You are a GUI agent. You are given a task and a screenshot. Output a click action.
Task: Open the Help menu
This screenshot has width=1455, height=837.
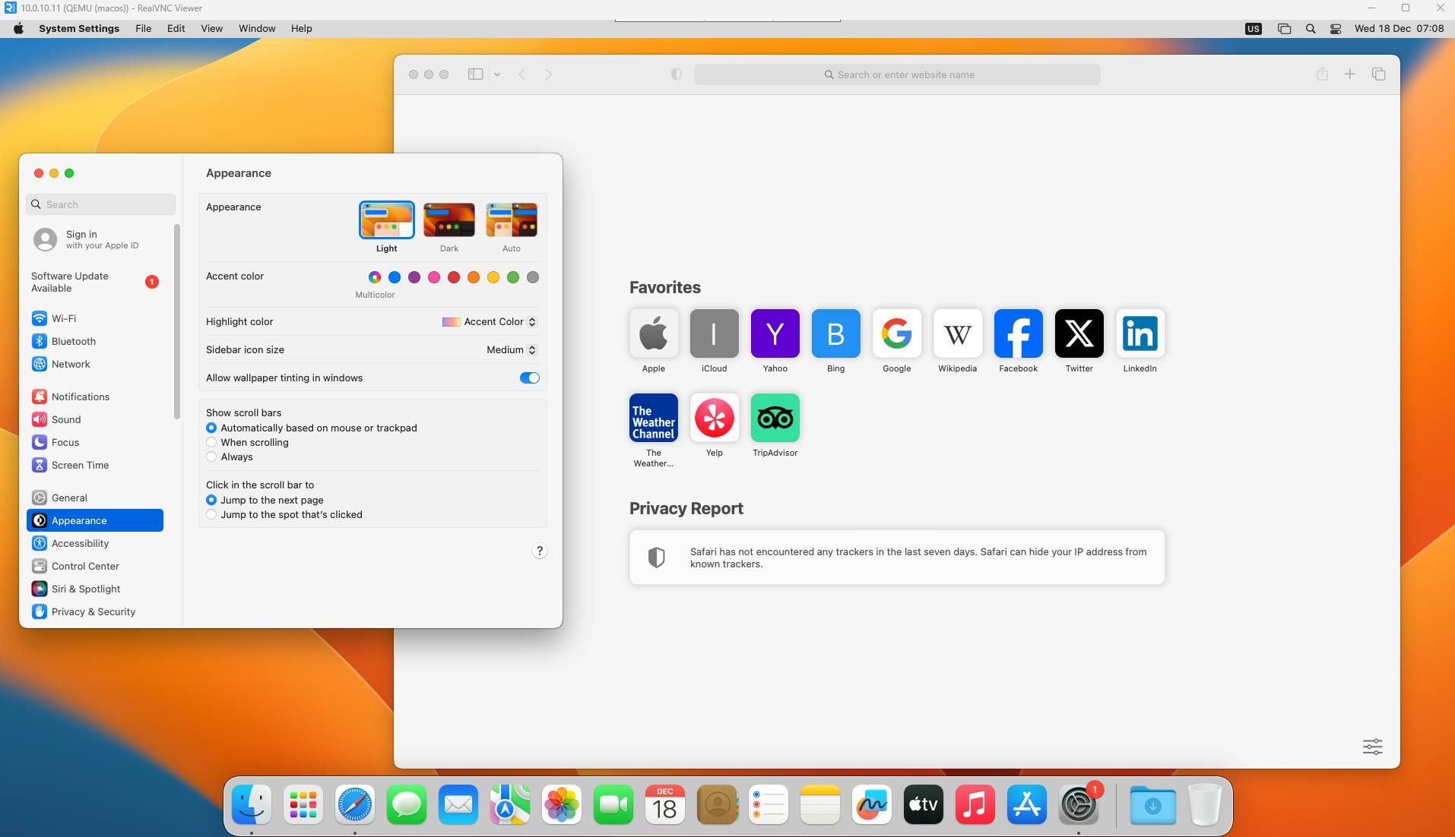click(x=301, y=28)
